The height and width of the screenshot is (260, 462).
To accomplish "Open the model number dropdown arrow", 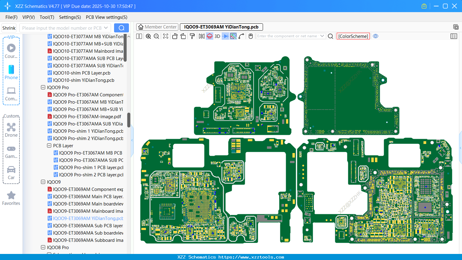I will (106, 28).
